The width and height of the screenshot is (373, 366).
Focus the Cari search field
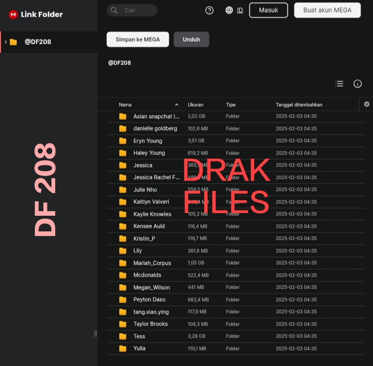pyautogui.click(x=132, y=10)
